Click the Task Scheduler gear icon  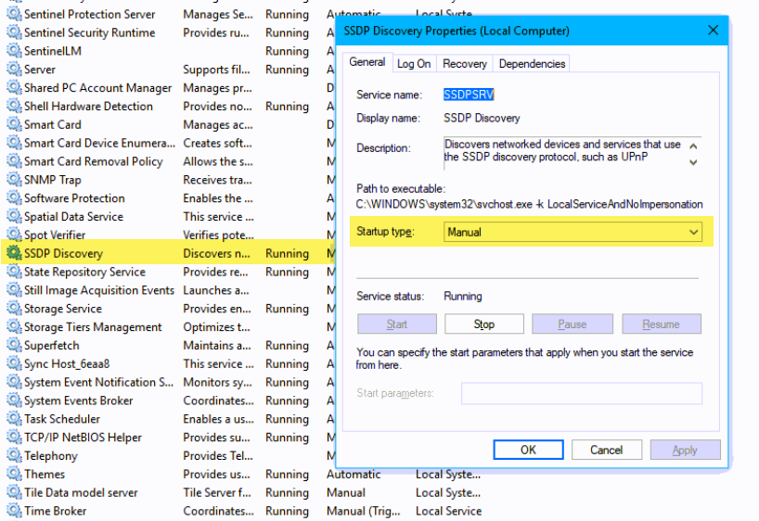pyautogui.click(x=14, y=418)
